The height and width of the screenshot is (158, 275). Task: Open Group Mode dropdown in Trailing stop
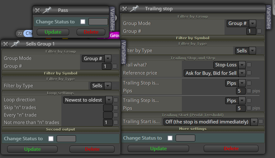[x=241, y=23]
